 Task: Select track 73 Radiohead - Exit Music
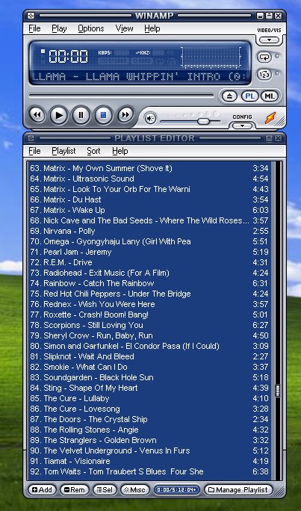point(149,273)
